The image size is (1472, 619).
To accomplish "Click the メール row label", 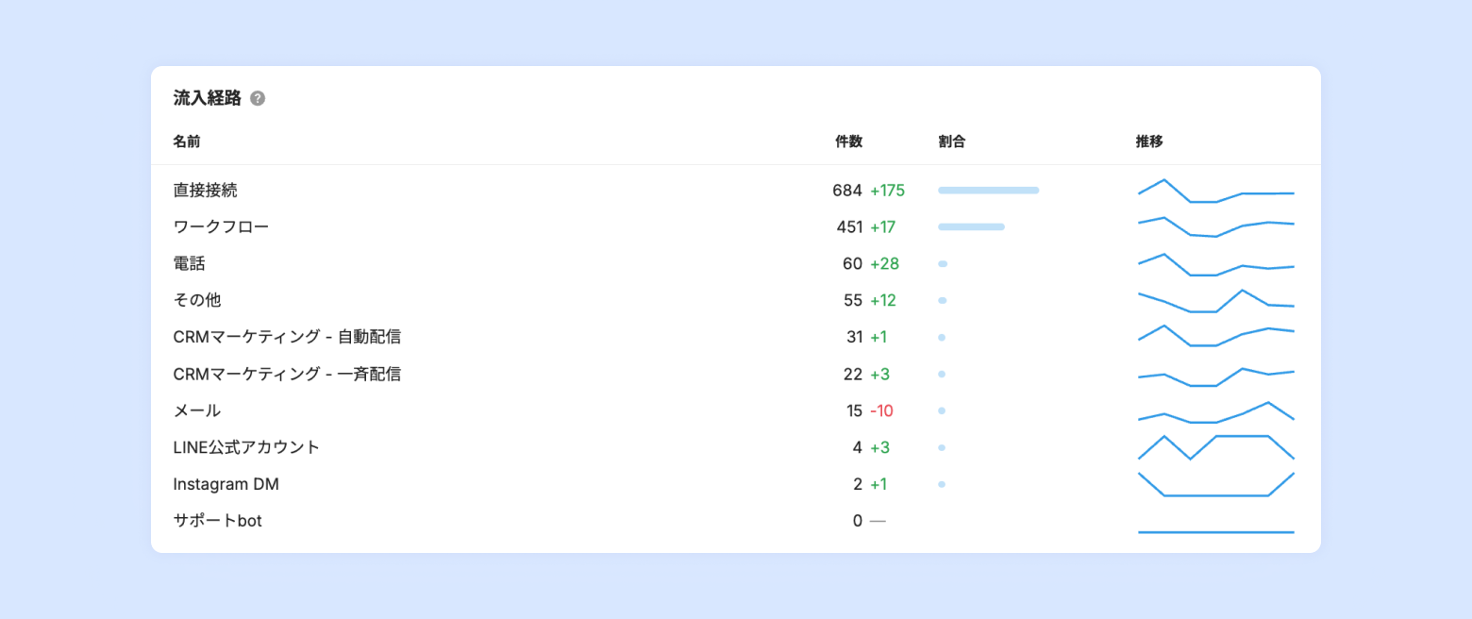I will coord(197,410).
